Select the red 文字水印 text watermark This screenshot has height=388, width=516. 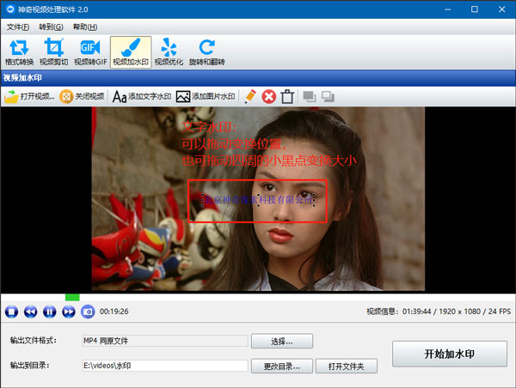(269, 144)
